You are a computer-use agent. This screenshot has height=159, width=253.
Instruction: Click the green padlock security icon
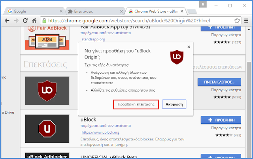pyautogui.click(x=44, y=21)
